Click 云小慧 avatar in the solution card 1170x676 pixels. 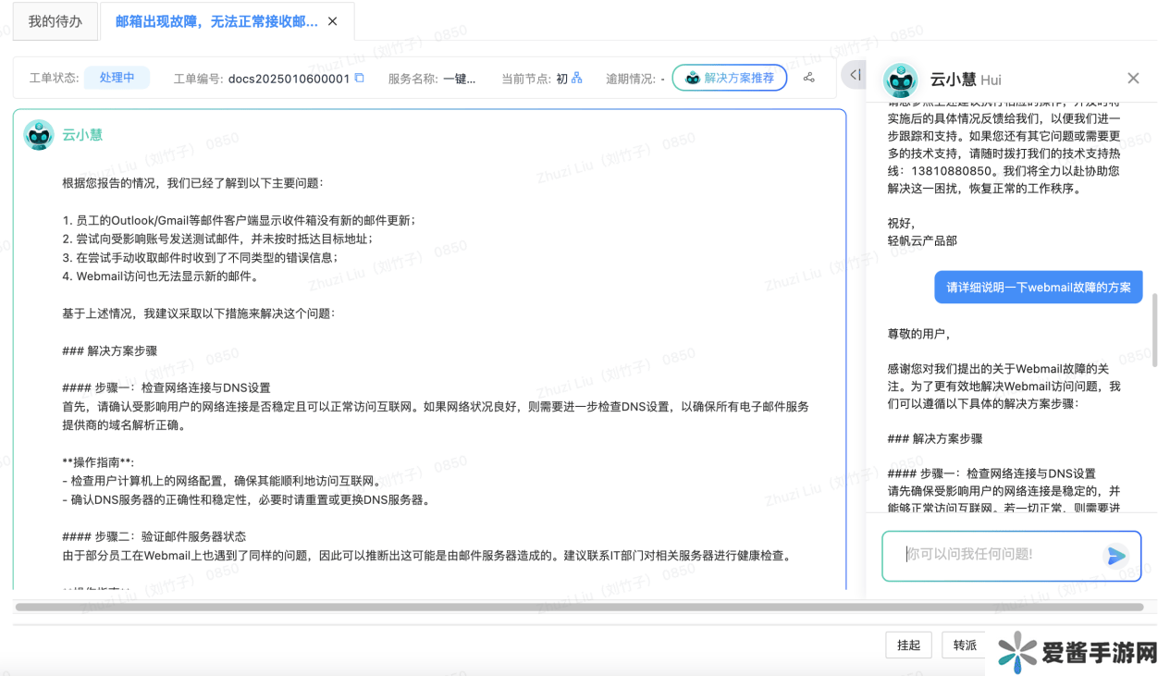click(x=39, y=135)
